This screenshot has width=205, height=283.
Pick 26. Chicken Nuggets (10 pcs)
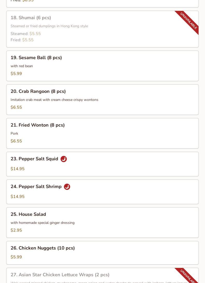[43, 248]
